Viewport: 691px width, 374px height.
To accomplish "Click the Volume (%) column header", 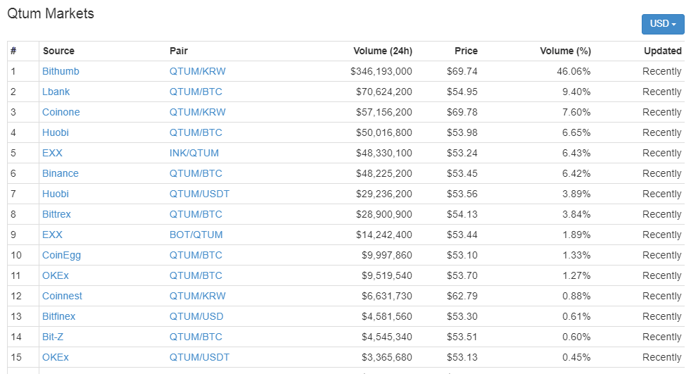I will coord(566,51).
